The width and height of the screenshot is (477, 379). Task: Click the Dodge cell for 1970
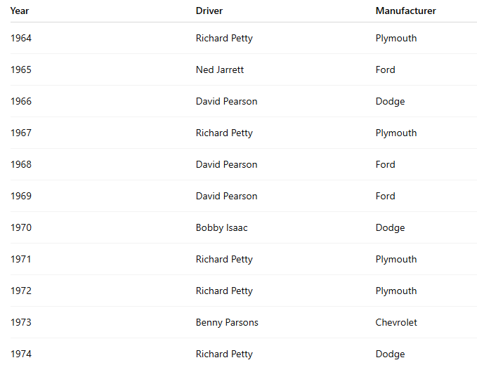click(x=391, y=228)
